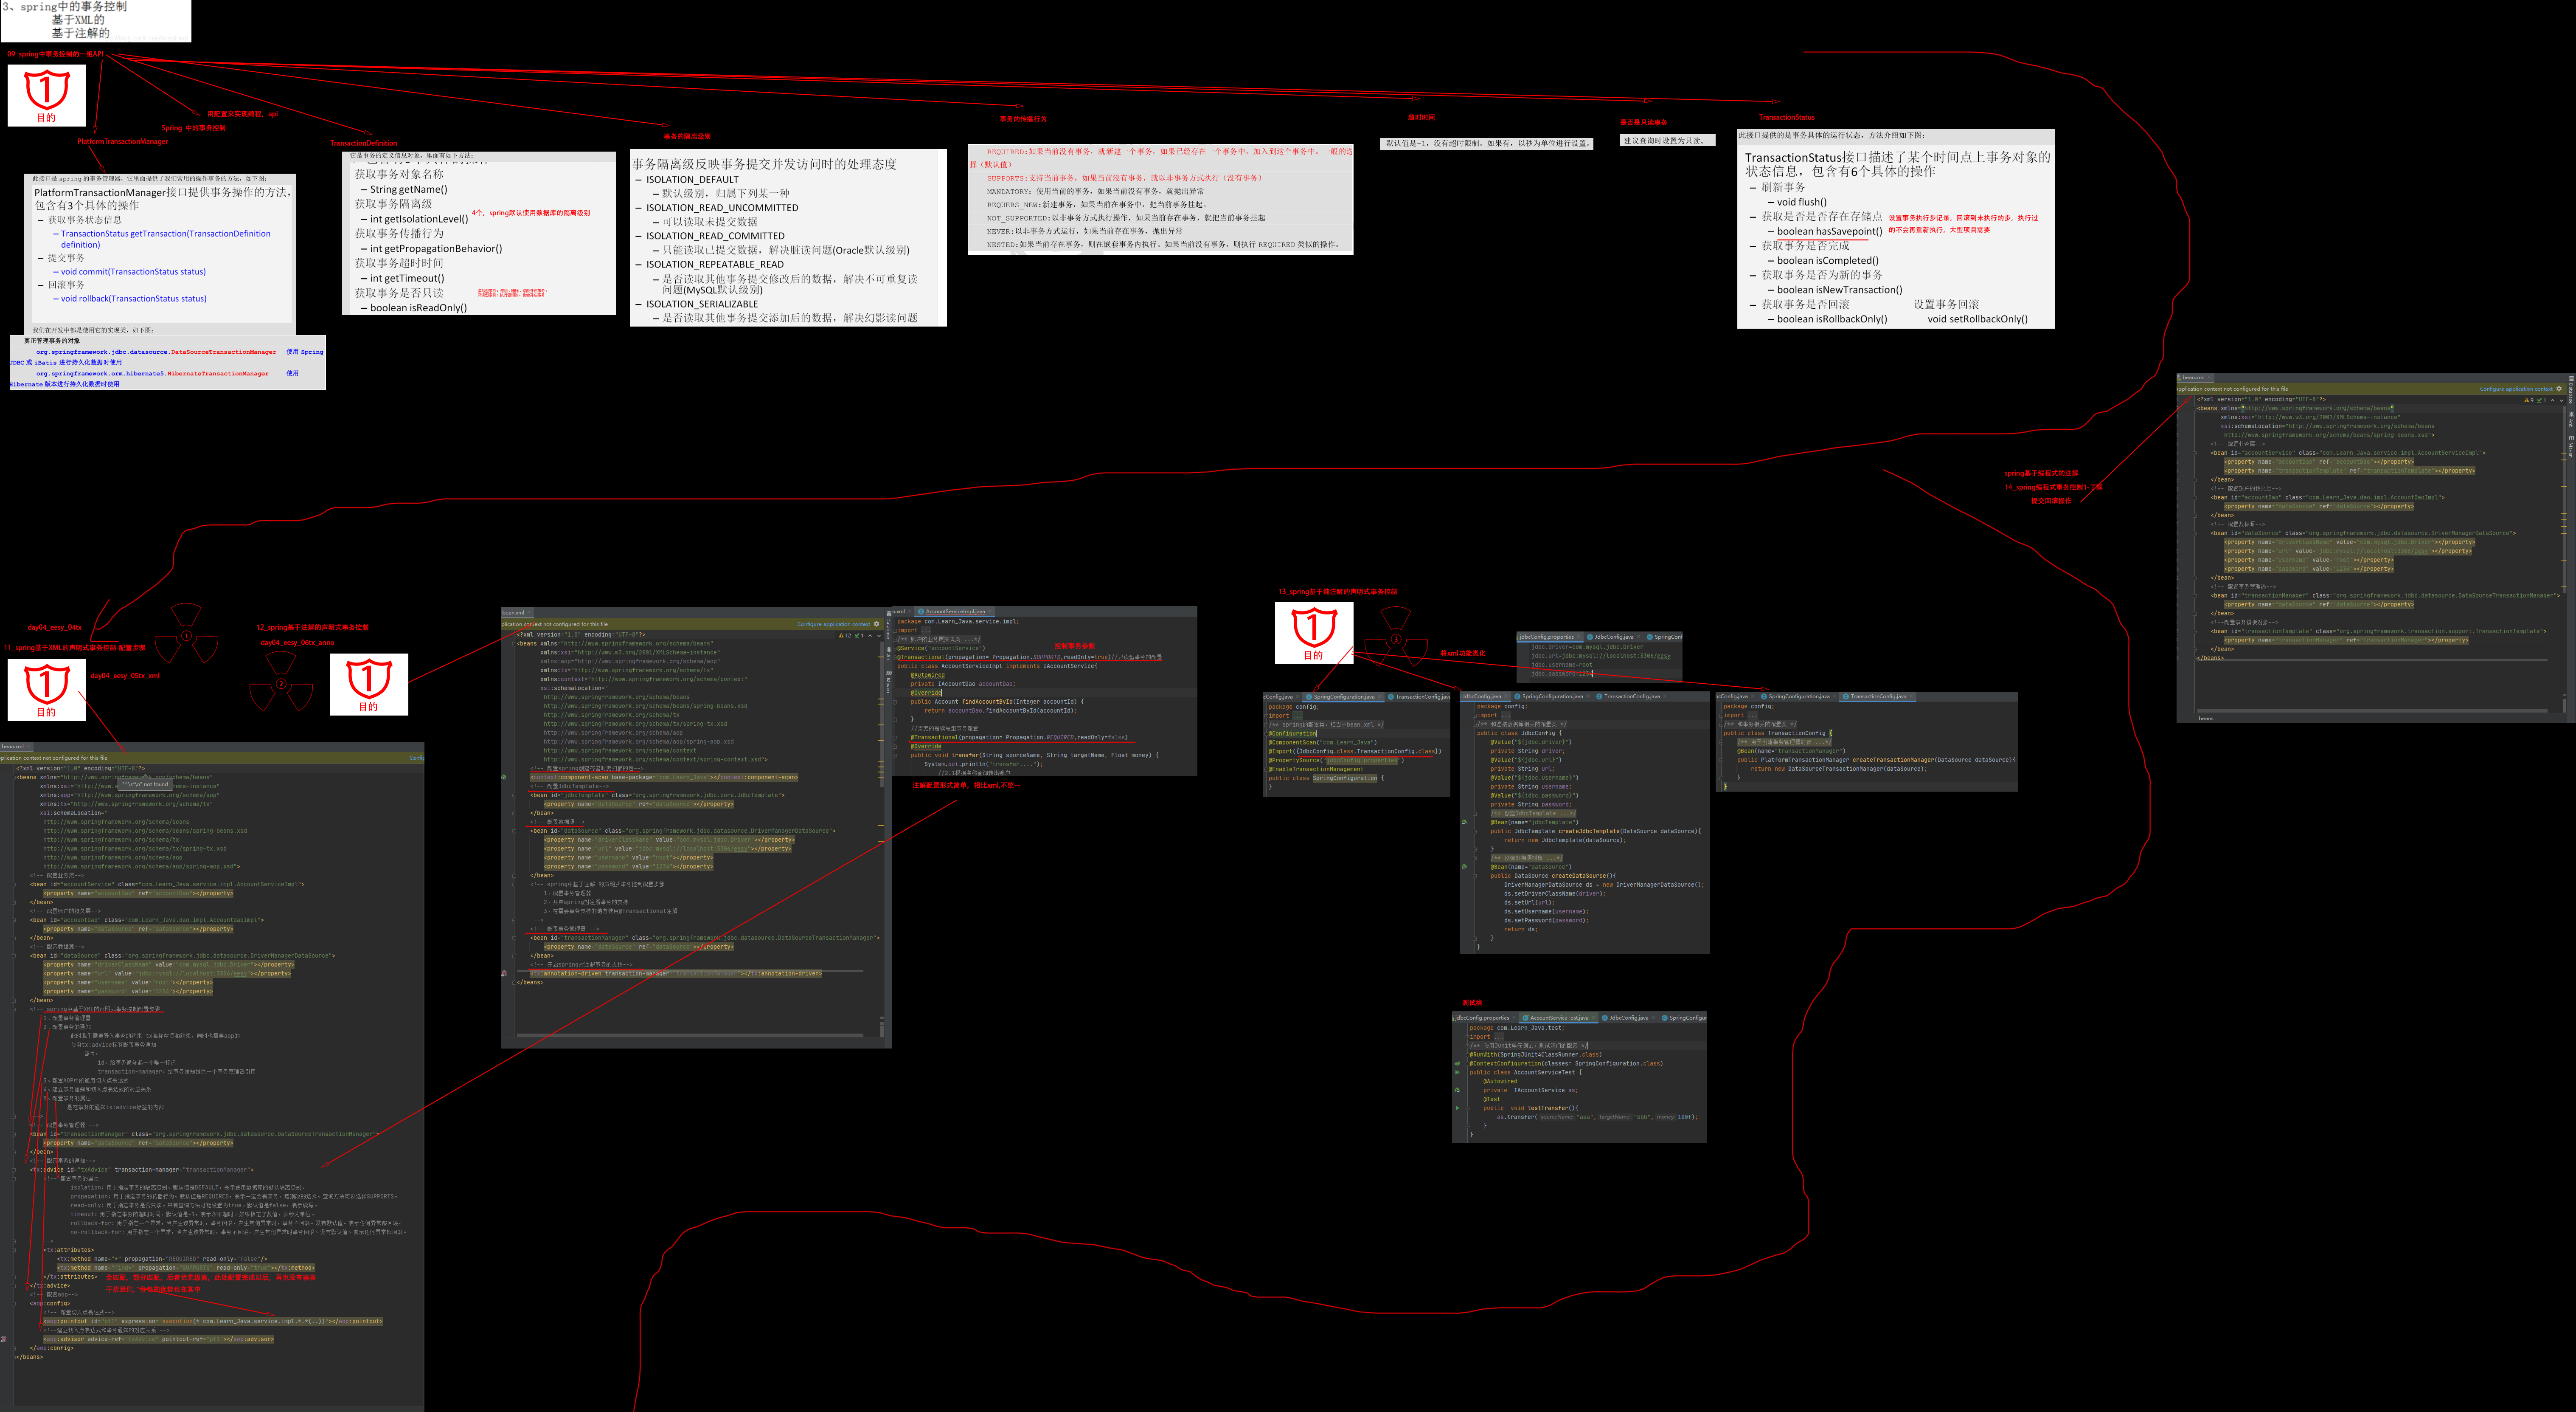Click Spring leaf gutter icon next to @ContextConfiguration
Image resolution: width=2576 pixels, height=1412 pixels.
click(1457, 1064)
